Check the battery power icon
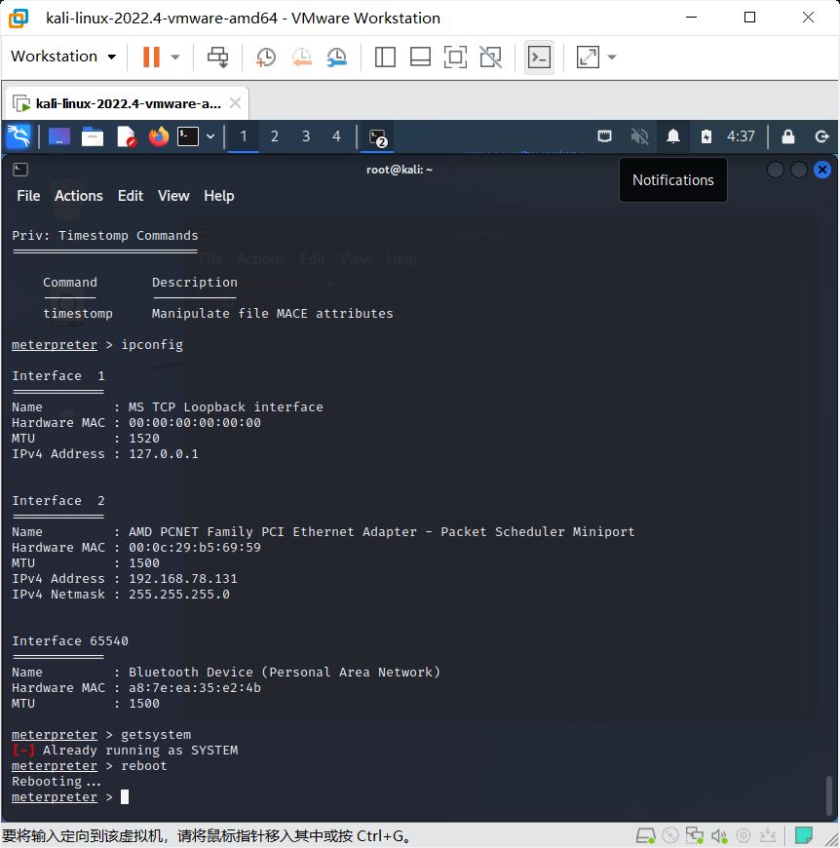This screenshot has width=840, height=848. [x=706, y=136]
